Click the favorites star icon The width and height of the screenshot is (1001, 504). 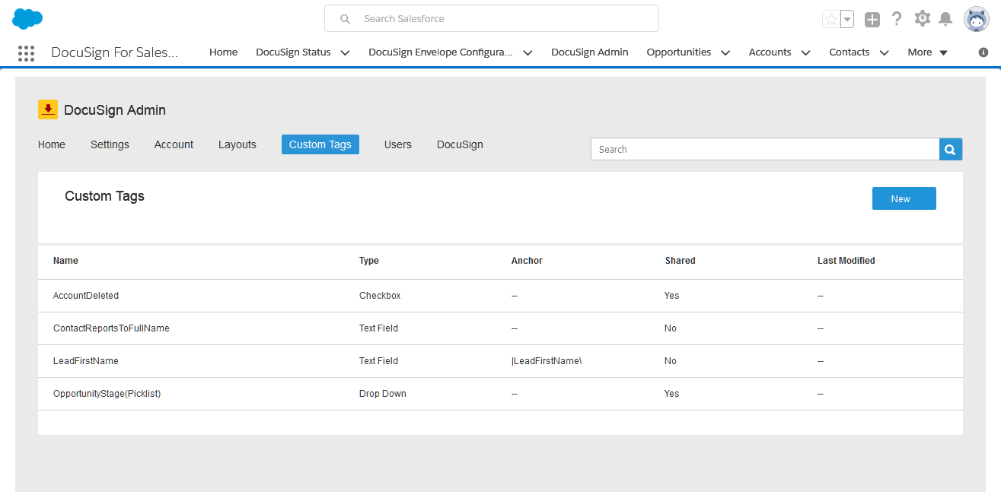830,19
